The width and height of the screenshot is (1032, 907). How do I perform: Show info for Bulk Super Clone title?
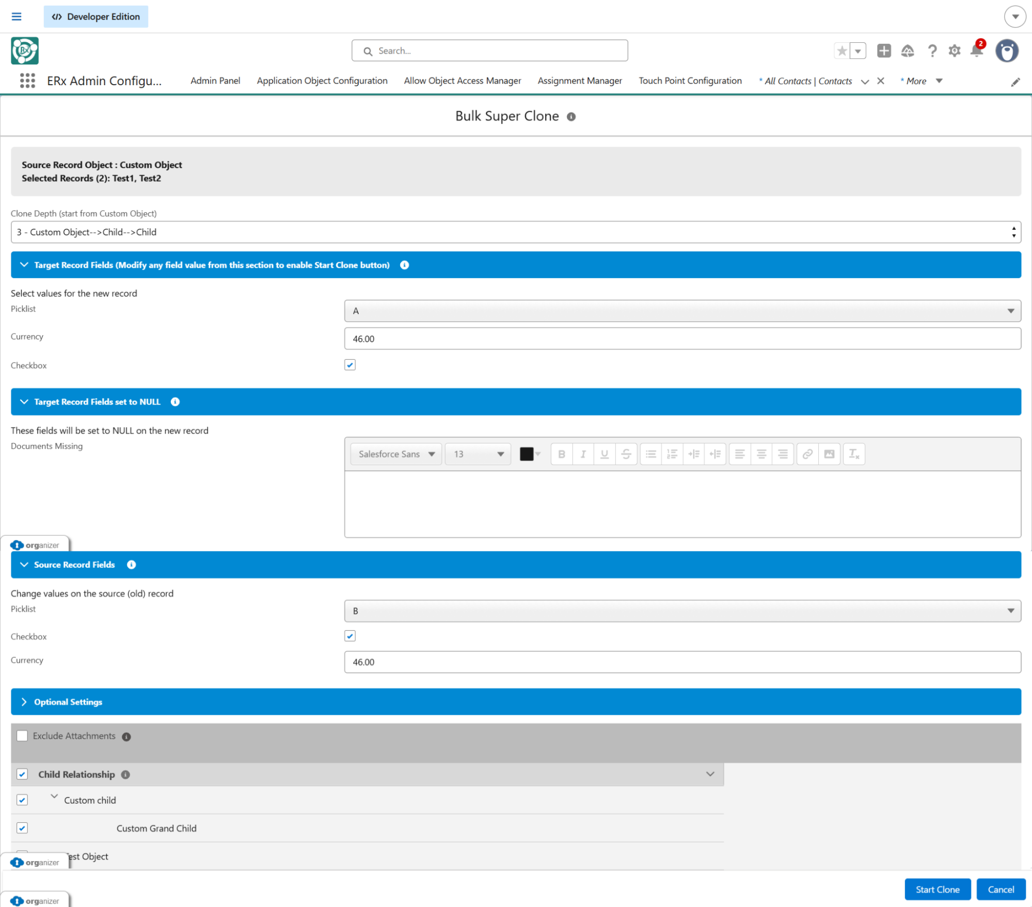point(571,117)
